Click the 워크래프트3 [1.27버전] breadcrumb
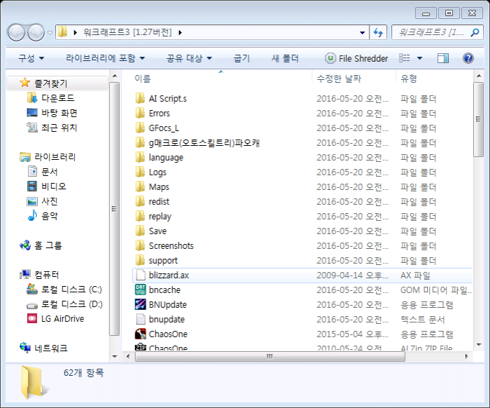 pyautogui.click(x=127, y=32)
